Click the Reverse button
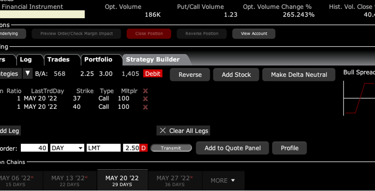 [x=190, y=75]
